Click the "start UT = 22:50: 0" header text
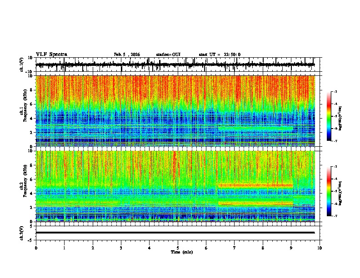Screen dimensions: 360x278 click(x=220, y=55)
